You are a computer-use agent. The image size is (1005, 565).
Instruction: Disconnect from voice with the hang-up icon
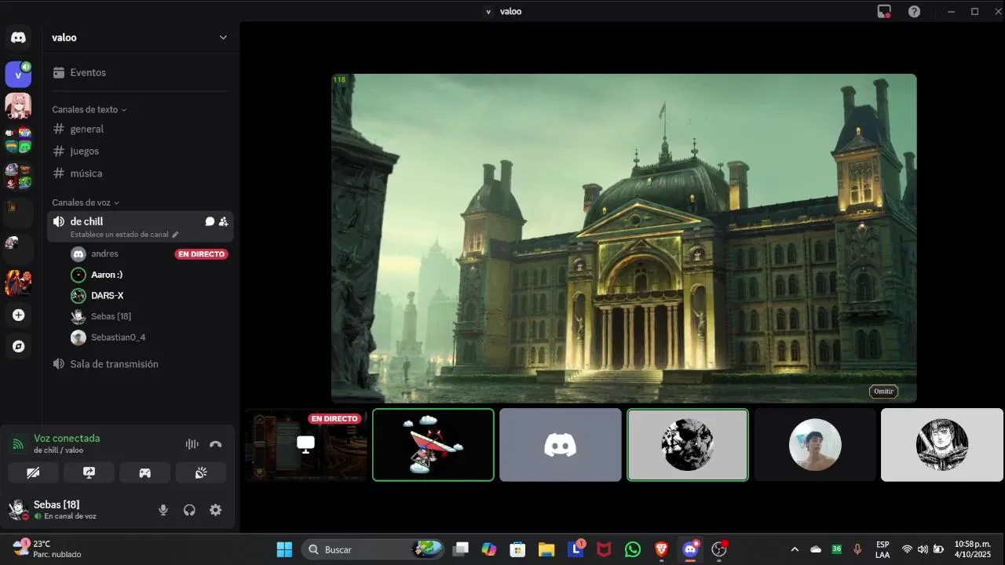point(216,444)
